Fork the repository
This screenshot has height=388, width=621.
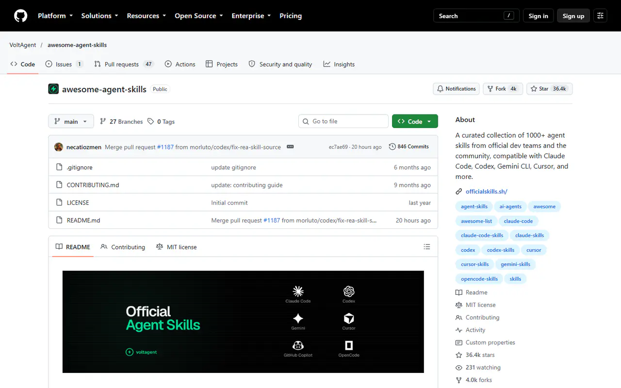(503, 89)
